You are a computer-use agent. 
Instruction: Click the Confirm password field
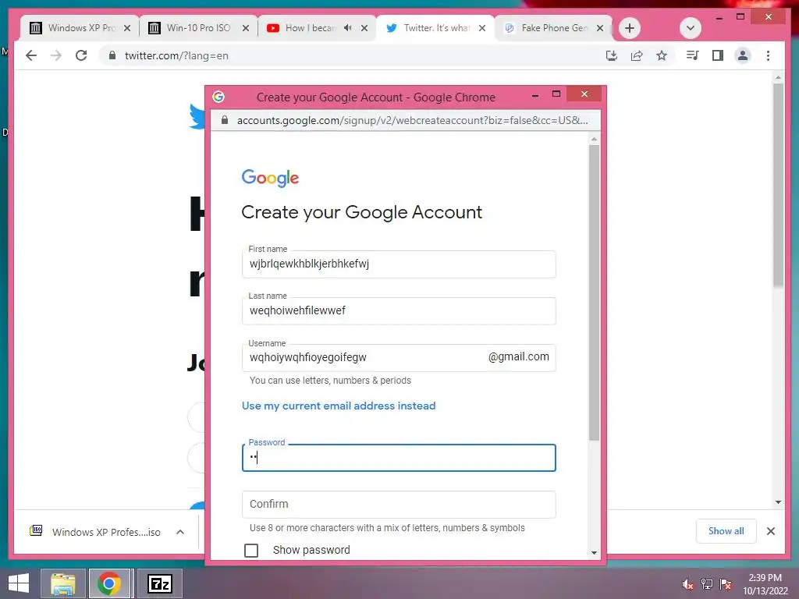[x=399, y=505]
